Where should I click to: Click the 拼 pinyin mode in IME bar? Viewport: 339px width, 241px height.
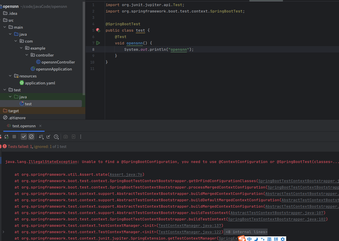[276, 239]
